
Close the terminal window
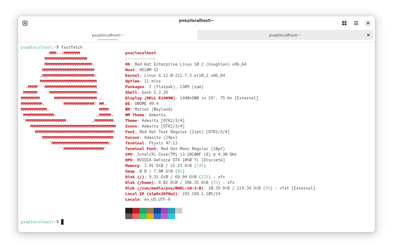pyautogui.click(x=368, y=23)
